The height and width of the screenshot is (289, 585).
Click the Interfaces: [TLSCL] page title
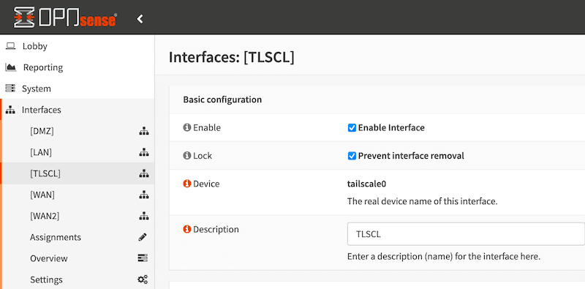pos(232,58)
